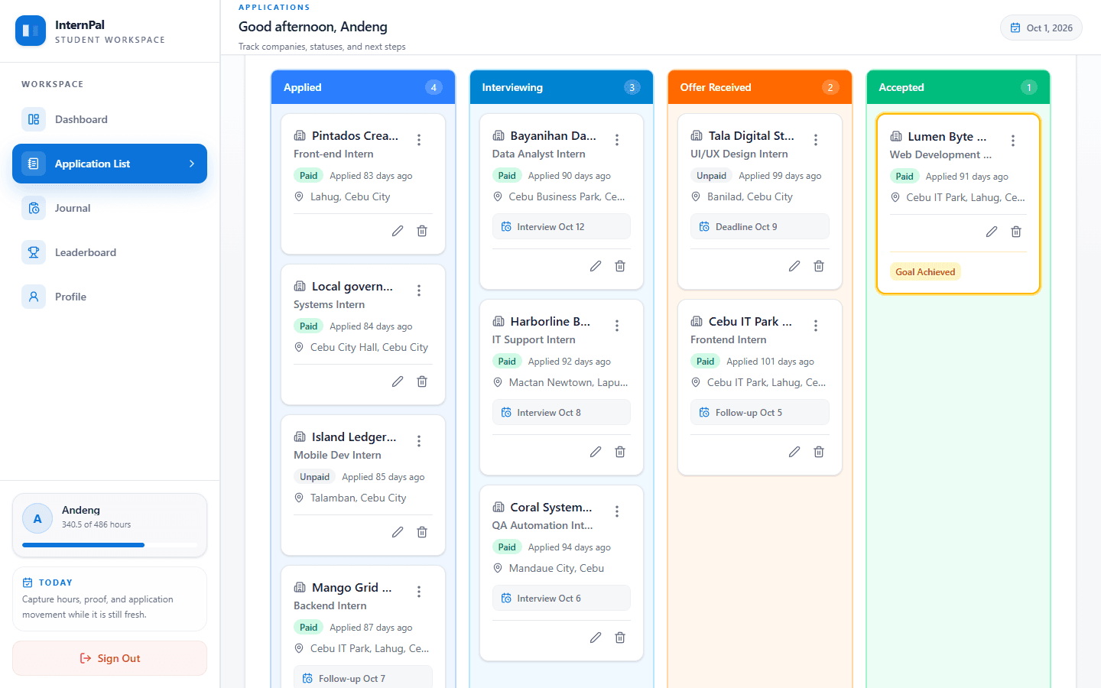Open the Local government card options menu
The image size is (1101, 688).
point(419,290)
